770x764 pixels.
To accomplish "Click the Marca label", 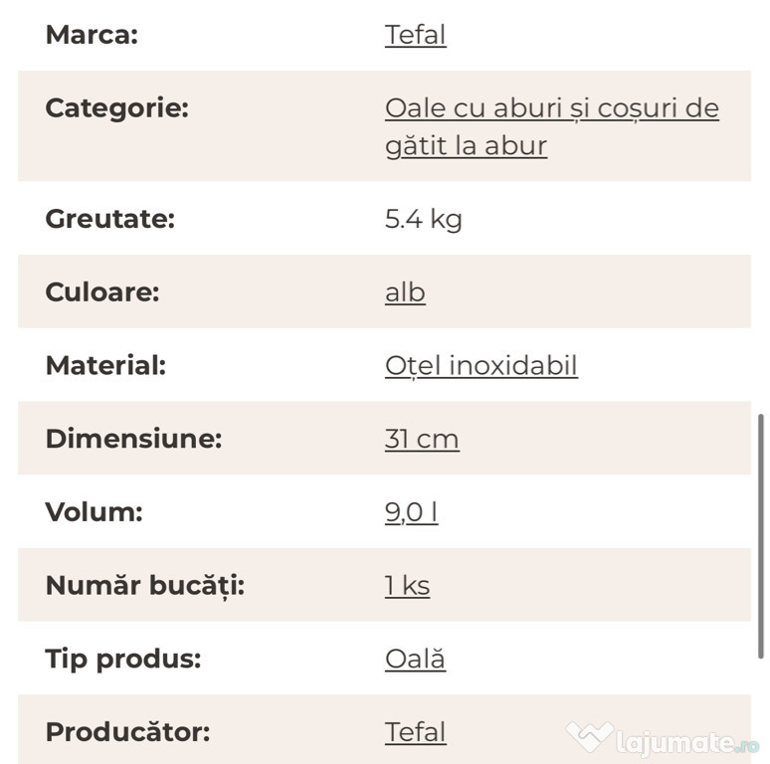I will (x=92, y=35).
